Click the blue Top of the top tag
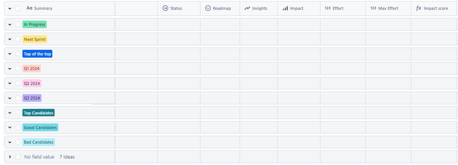Screen dimensions: 458x165 (x=38, y=54)
